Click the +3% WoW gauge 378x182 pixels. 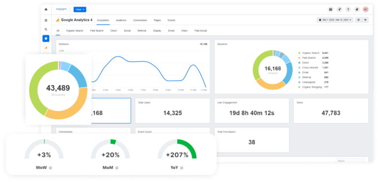44,149
